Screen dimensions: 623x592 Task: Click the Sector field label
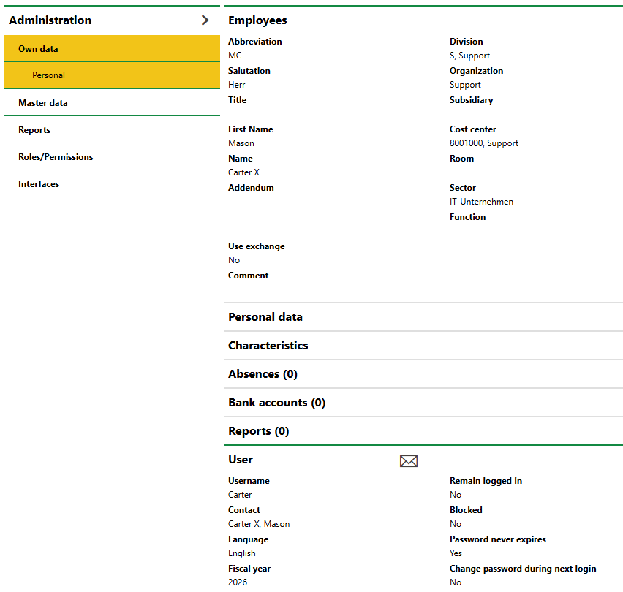point(462,187)
